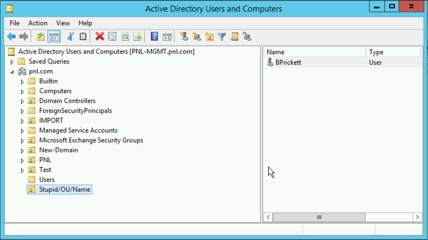
Task: Open the File menu
Action: [x=15, y=23]
